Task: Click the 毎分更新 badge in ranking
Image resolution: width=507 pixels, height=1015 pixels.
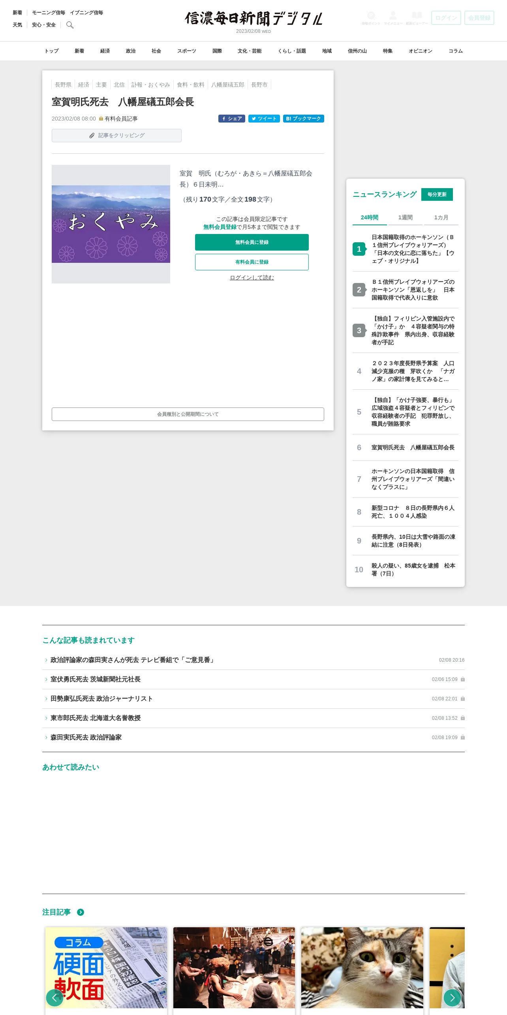Action: coord(437,194)
